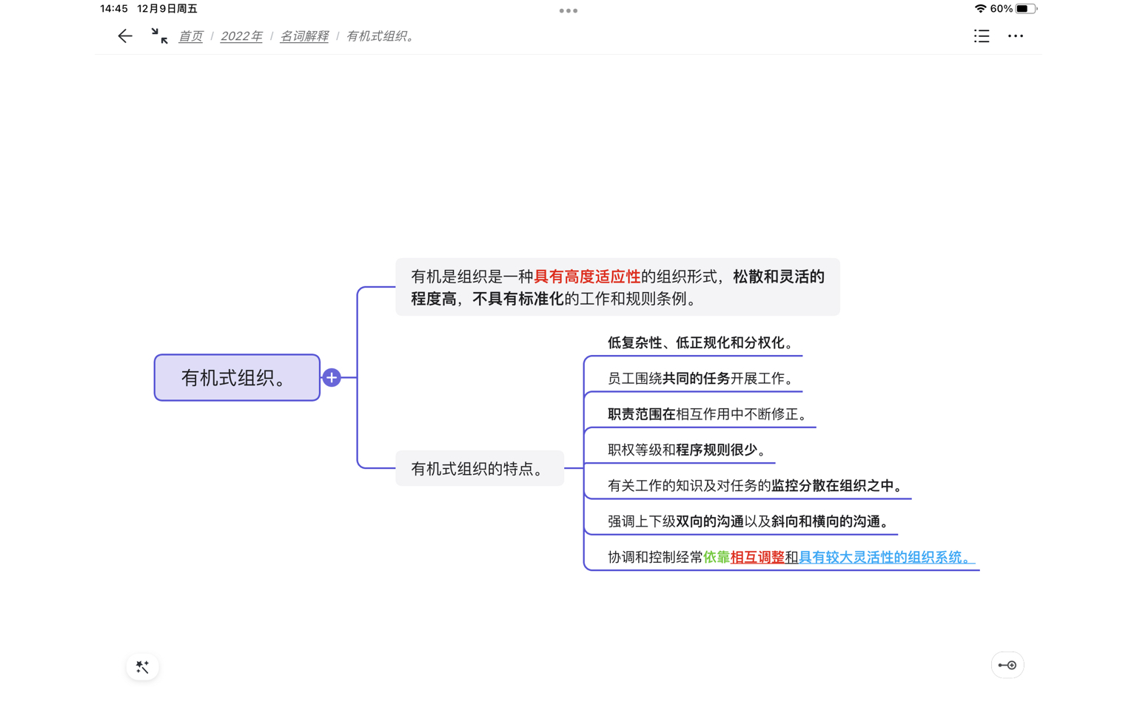This screenshot has width=1137, height=710.
Task: Click the 60% battery percentage text
Action: point(1001,9)
